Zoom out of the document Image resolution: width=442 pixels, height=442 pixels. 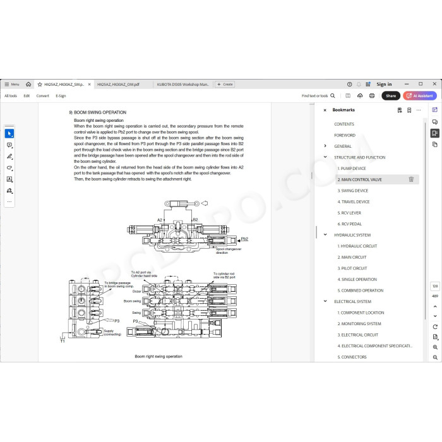point(435,357)
